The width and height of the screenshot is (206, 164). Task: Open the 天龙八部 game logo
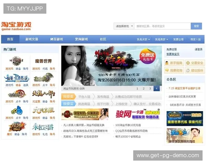(x=44, y=94)
